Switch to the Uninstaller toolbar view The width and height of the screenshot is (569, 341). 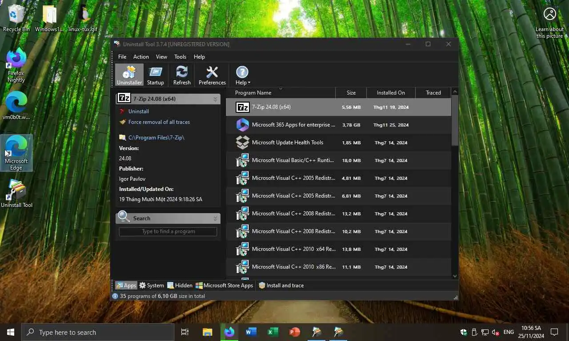point(129,75)
